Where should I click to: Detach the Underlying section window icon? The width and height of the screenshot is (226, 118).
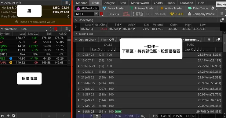[x=222, y=20]
